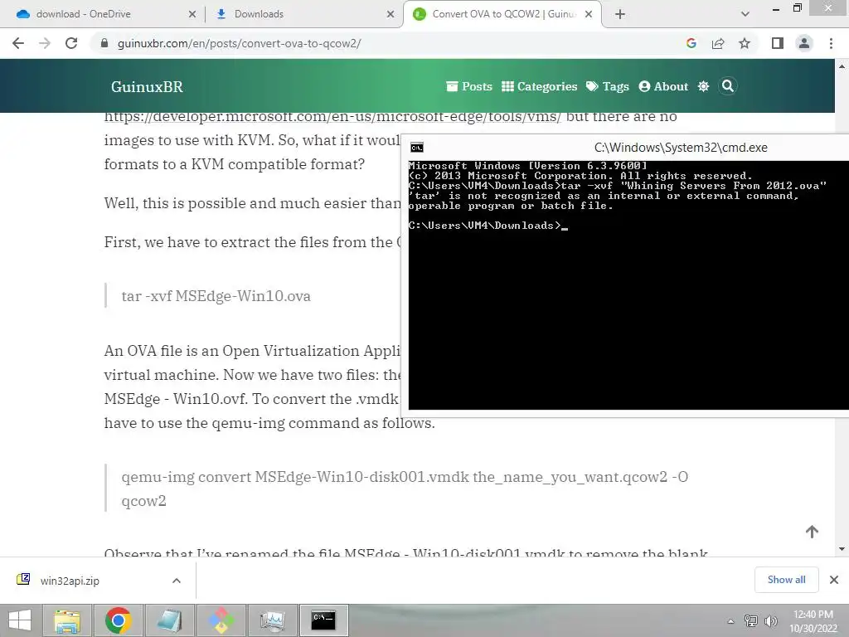The height and width of the screenshot is (637, 849).
Task: Click the qemu-img convert command text
Action: tap(405, 489)
